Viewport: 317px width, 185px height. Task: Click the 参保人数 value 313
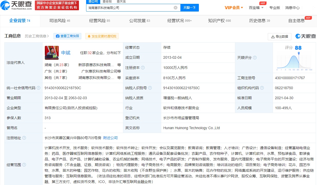coord(48,118)
